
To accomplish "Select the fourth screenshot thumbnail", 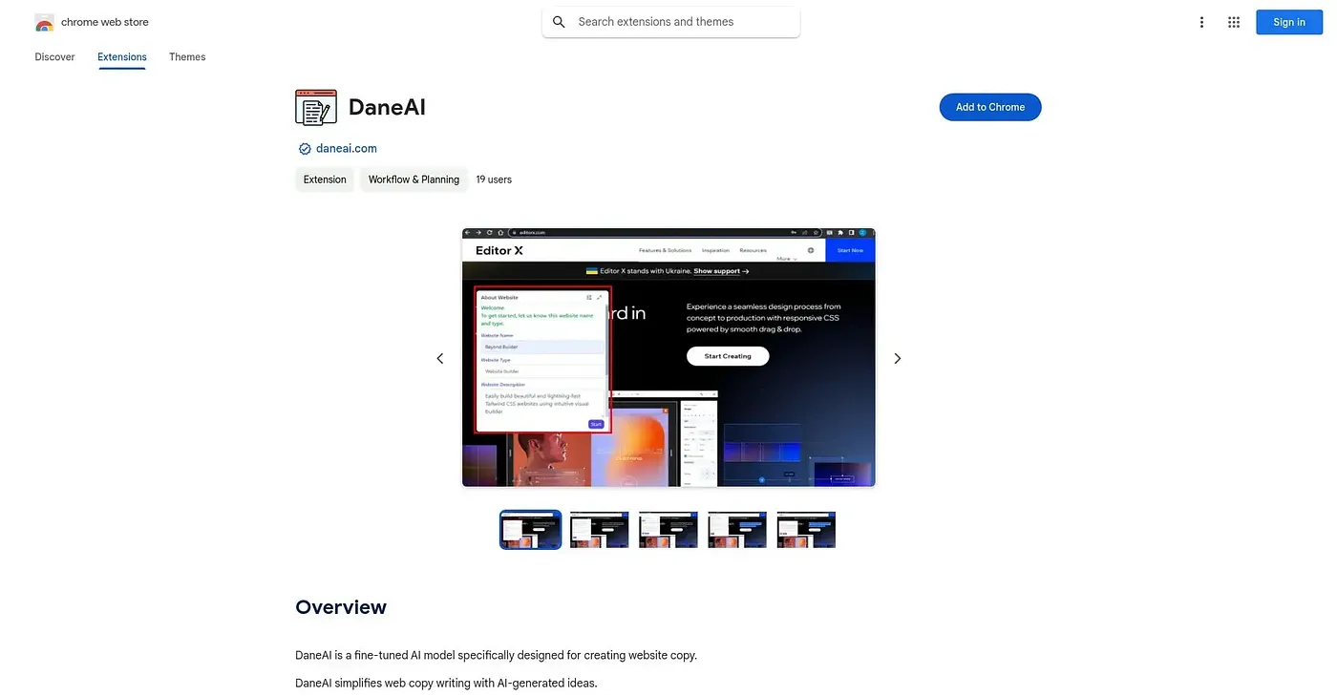I will [737, 530].
